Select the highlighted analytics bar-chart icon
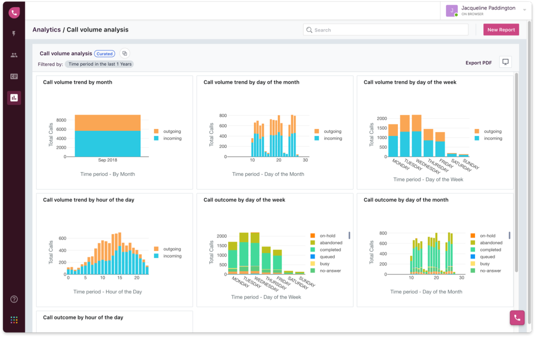535x337 pixels. [14, 98]
